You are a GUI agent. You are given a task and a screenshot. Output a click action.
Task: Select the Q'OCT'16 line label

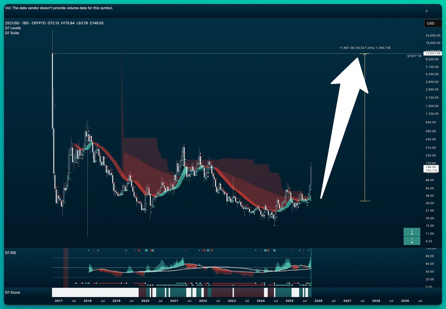[x=414, y=56]
